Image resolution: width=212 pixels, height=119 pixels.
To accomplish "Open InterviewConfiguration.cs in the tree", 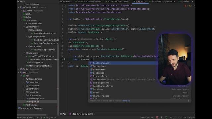I will 46,43.
